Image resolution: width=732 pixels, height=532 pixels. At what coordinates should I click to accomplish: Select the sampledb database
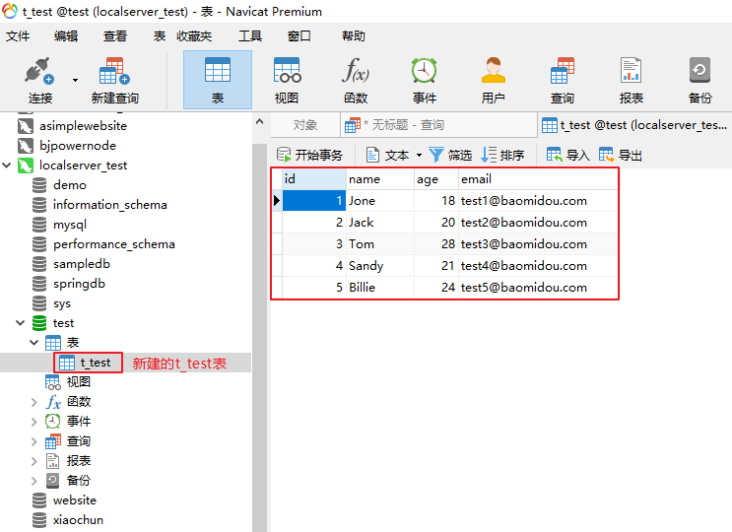click(81, 264)
